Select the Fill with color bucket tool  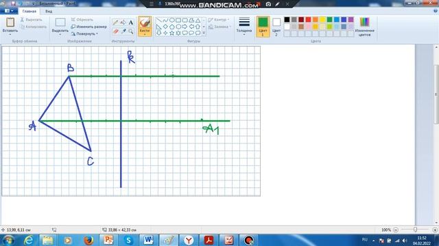123,23
